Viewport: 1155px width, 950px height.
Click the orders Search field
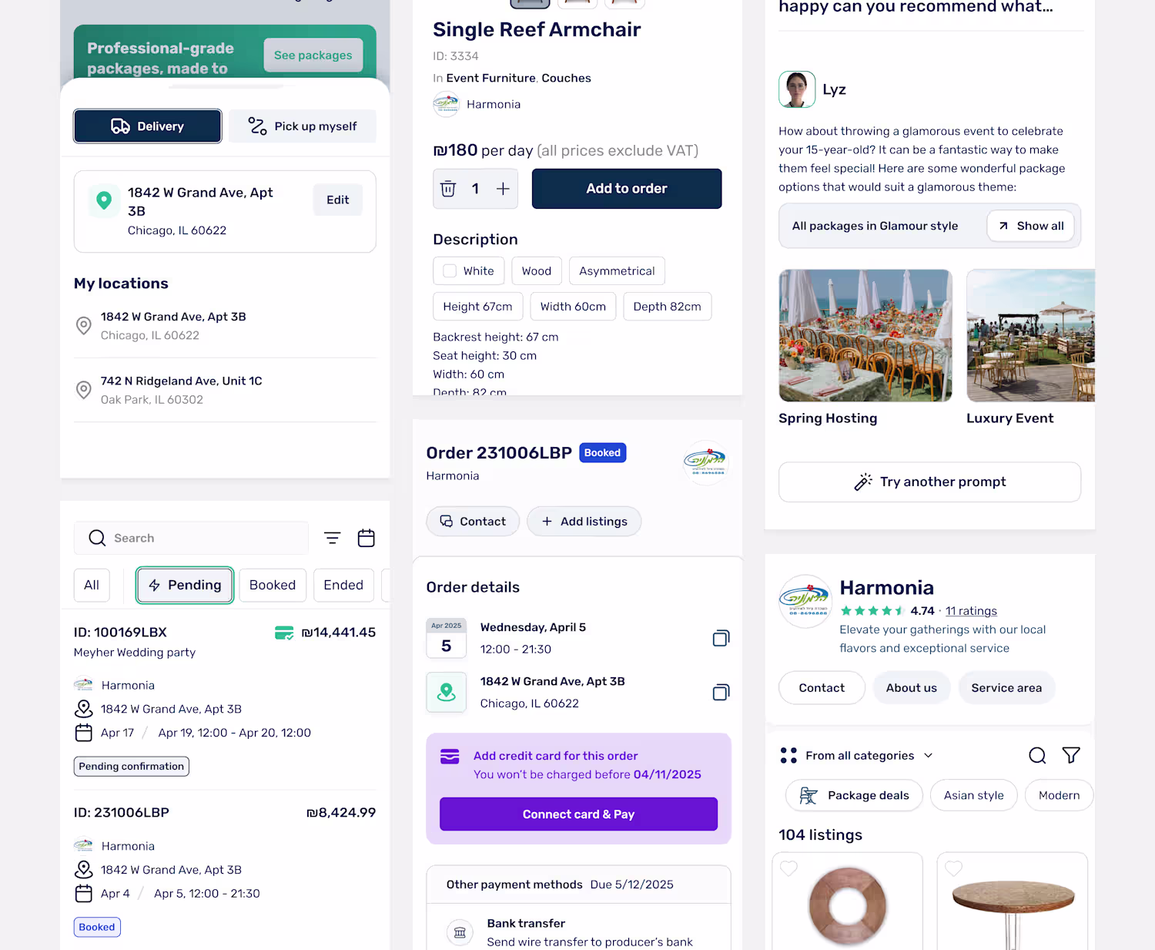tap(191, 538)
